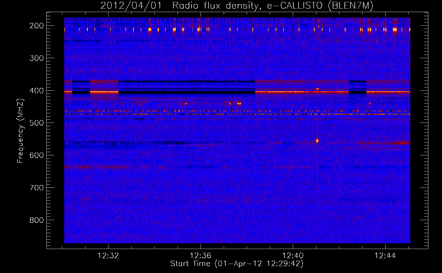Viewport: 442px width, 273px height.
Task: Select the 400 frequency axis label
Action: (37, 91)
